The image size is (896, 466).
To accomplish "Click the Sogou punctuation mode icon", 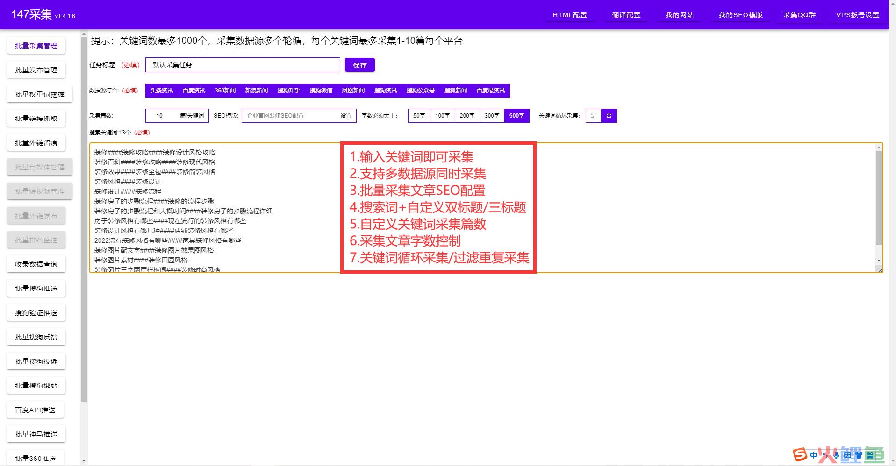I will (826, 455).
